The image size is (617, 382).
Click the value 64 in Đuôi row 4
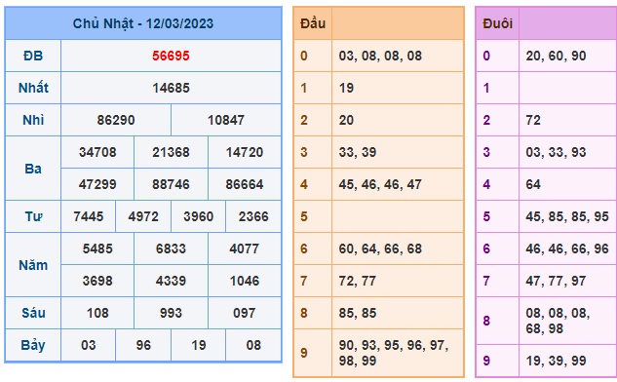533,184
